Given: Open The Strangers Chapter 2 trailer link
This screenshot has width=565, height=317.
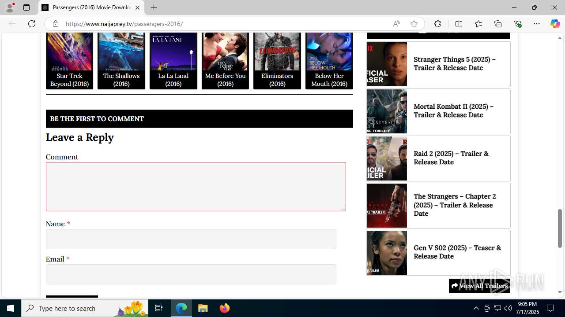Looking at the screenshot, I should 455,205.
